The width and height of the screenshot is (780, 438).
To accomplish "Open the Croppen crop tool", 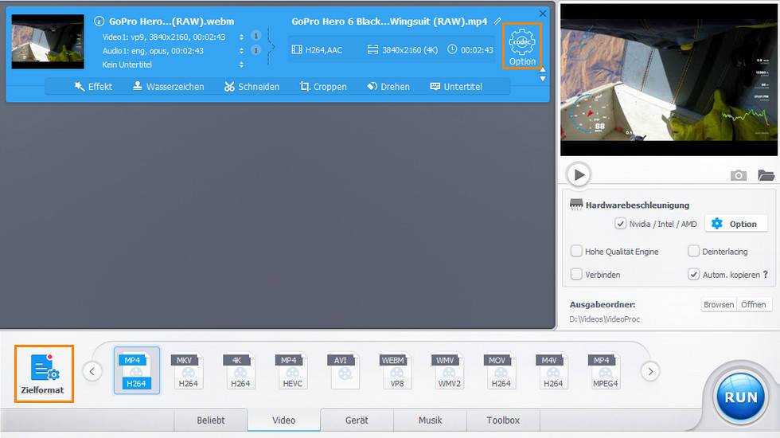I will click(323, 87).
